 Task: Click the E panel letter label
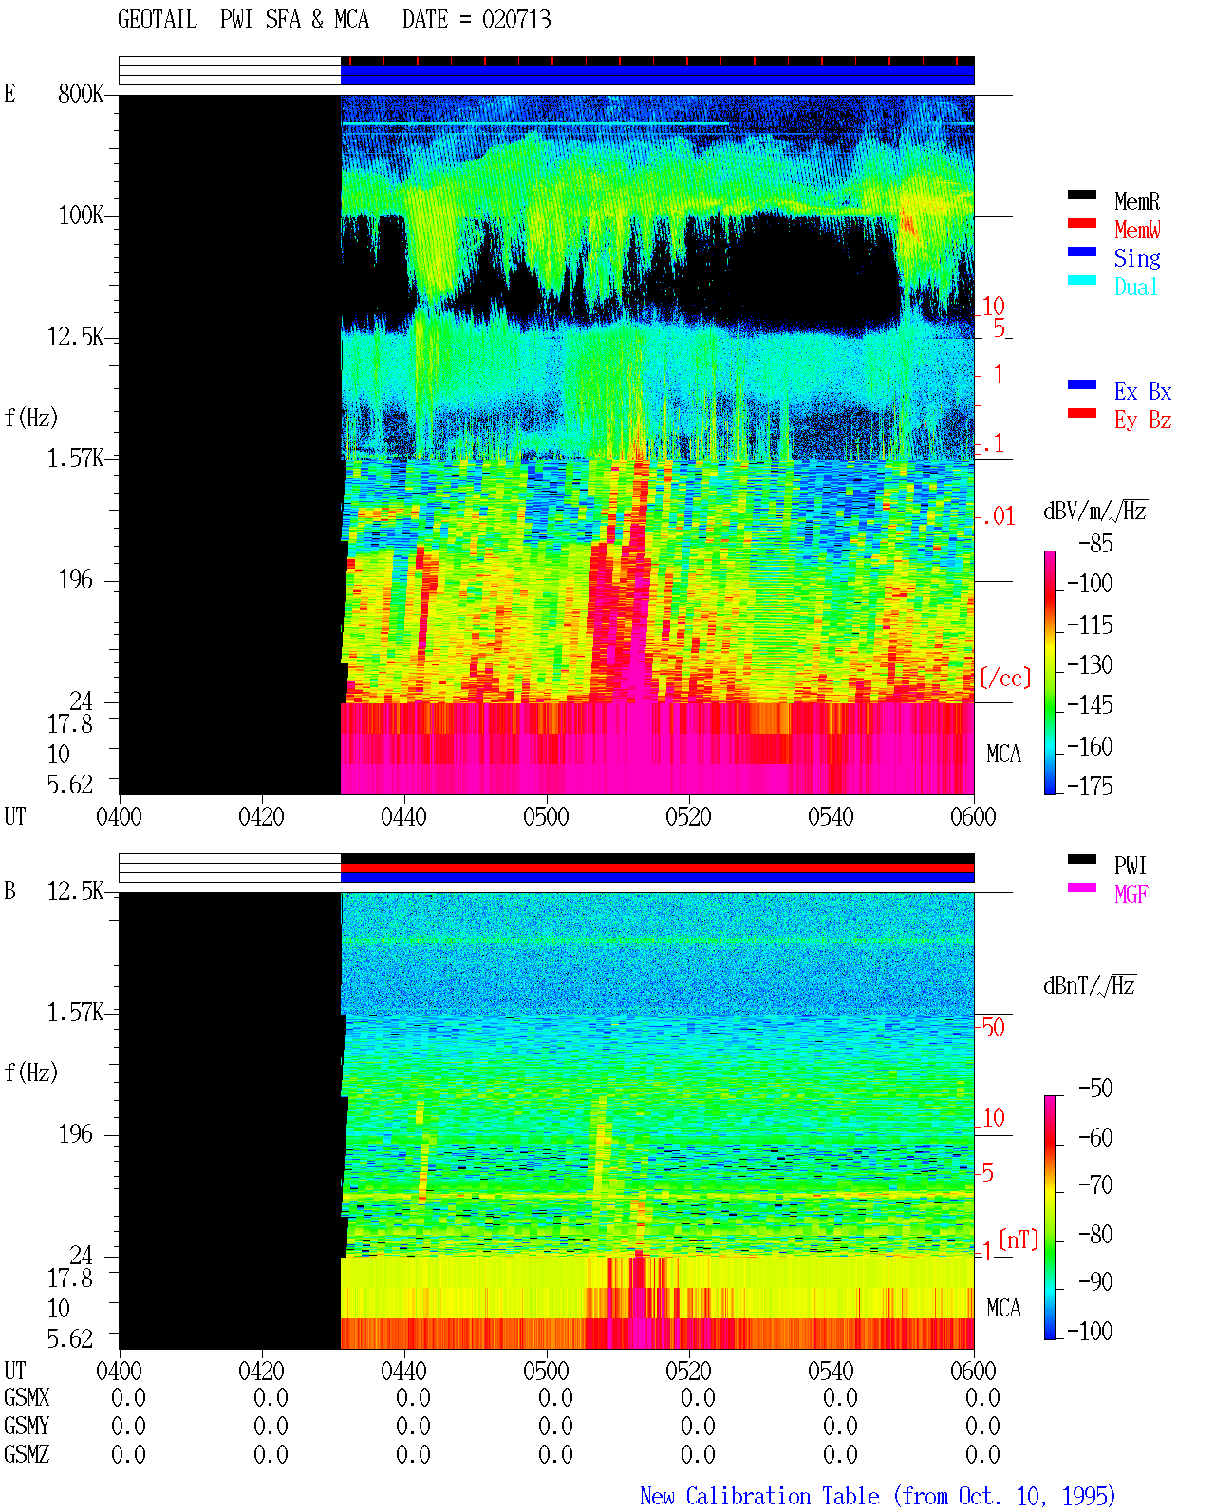[9, 93]
